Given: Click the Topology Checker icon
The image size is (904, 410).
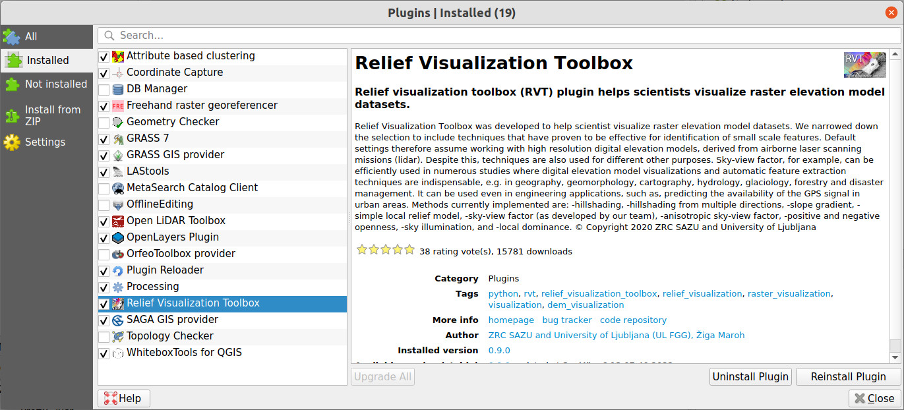Looking at the screenshot, I should (118, 336).
